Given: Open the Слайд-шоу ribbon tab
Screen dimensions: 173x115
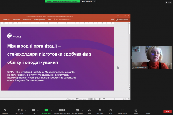Looking at the screenshot, I should coord(27,20).
